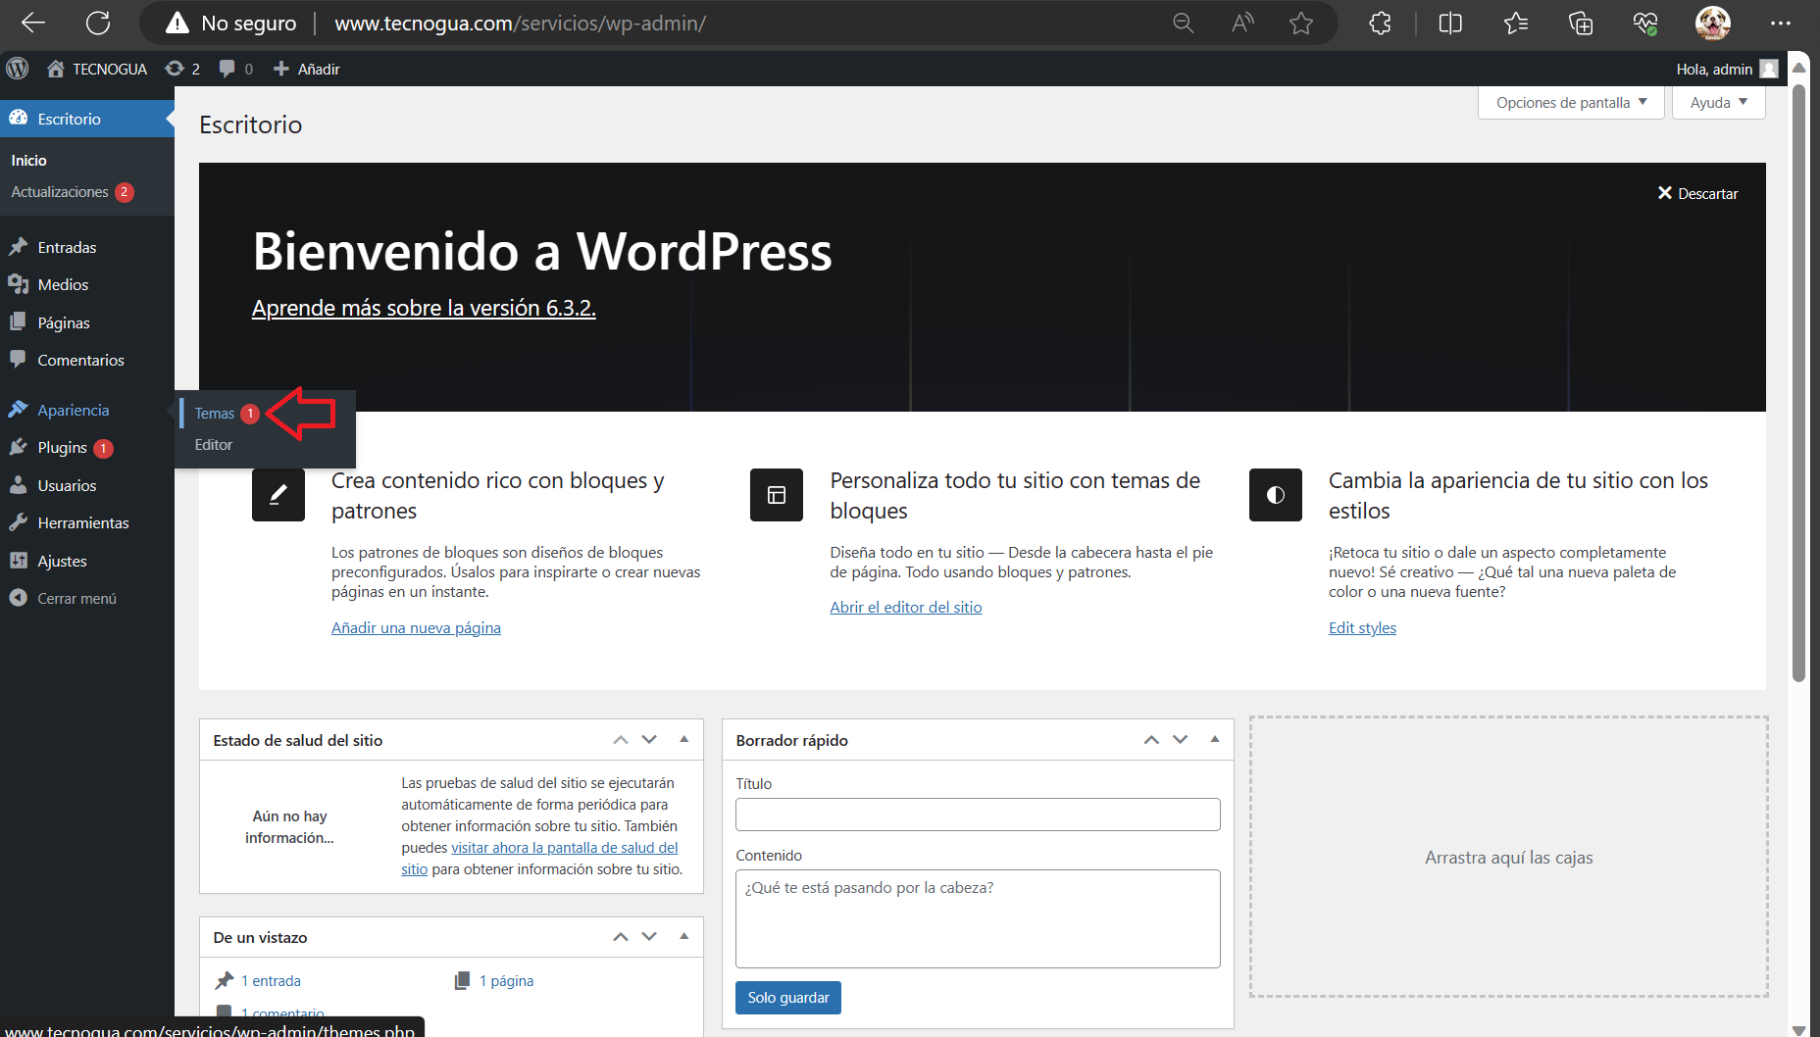The image size is (1820, 1037).
Task: Open Aprende más sobre la versión 6.3.2 link
Action: click(x=424, y=308)
